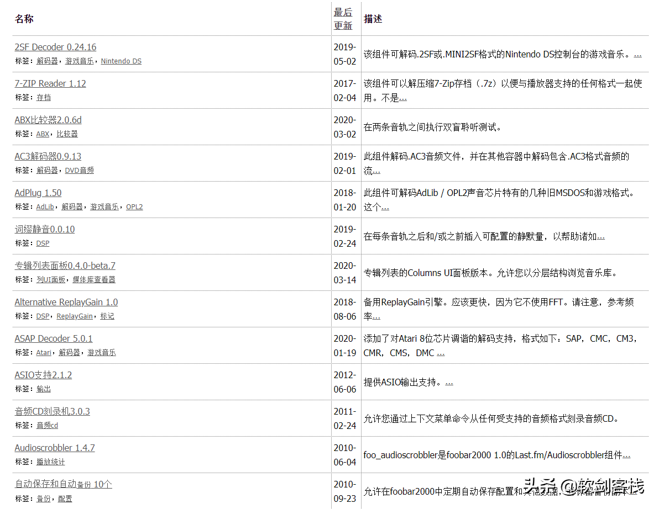This screenshot has width=659, height=509.
Task: Open the 2SF Decoder 0.24.16 link
Action: 55,47
